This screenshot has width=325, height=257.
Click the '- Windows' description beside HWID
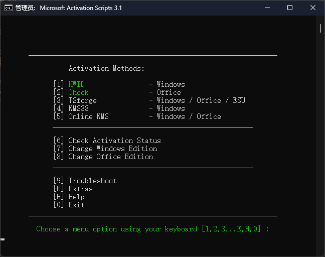167,84
